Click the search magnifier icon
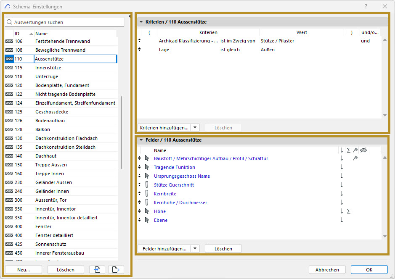The image size is (395, 279). tap(9, 22)
